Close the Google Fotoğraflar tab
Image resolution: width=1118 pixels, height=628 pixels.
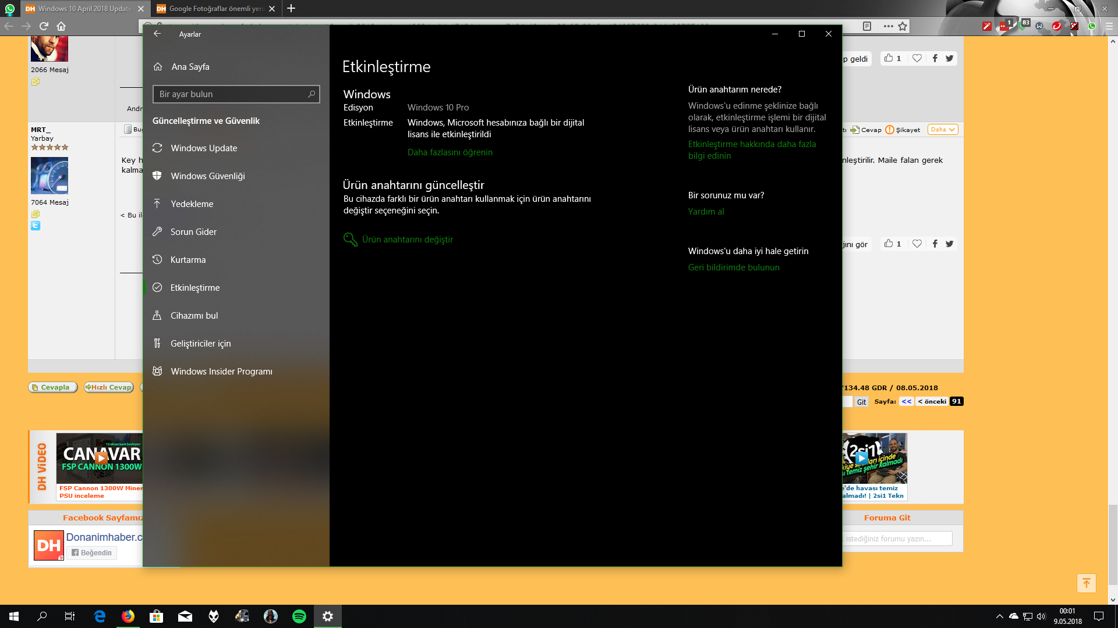pyautogui.click(x=272, y=9)
